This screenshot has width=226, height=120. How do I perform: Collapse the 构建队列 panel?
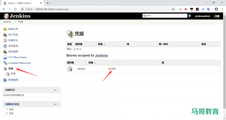(55, 90)
